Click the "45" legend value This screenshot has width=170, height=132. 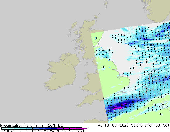(x=77, y=131)
